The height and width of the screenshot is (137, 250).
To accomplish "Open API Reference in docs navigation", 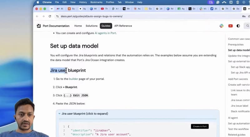I will pos(123,26).
